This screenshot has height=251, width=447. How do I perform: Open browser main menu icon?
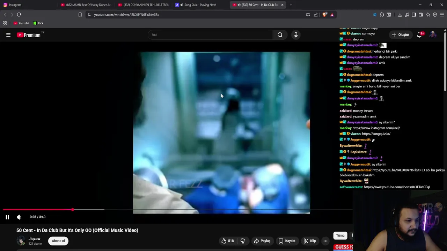point(442,15)
